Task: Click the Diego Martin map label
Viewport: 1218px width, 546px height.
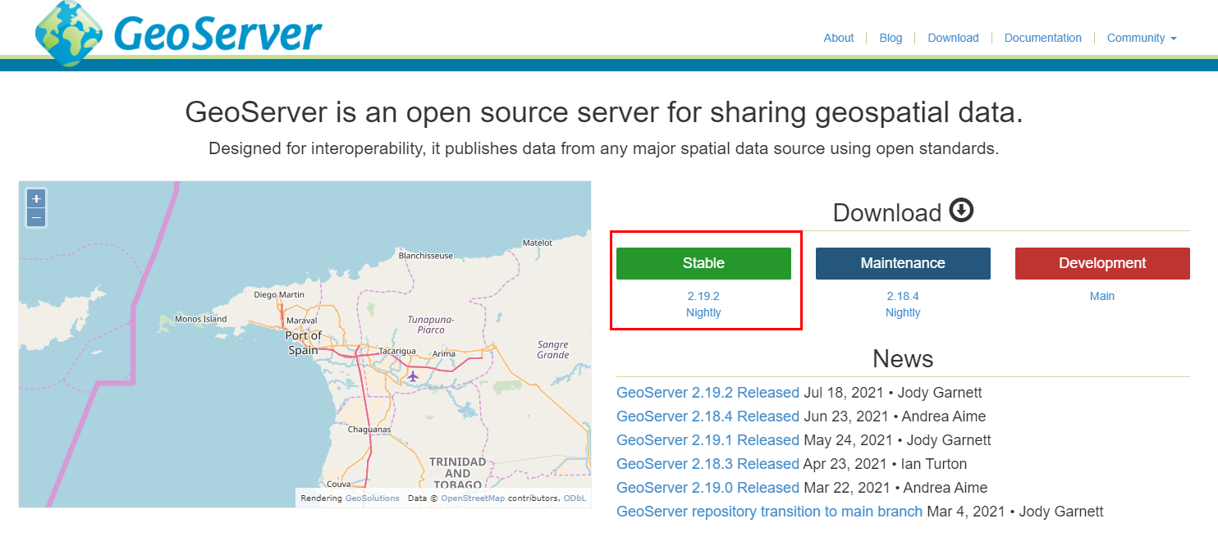Action: [x=279, y=294]
